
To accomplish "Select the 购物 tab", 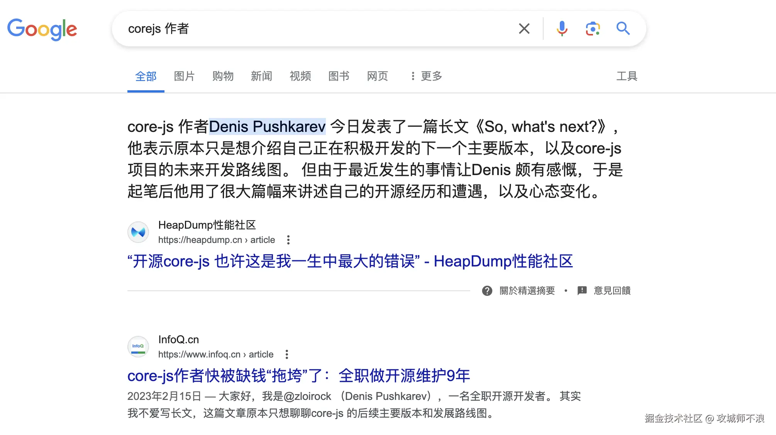I will tap(223, 76).
